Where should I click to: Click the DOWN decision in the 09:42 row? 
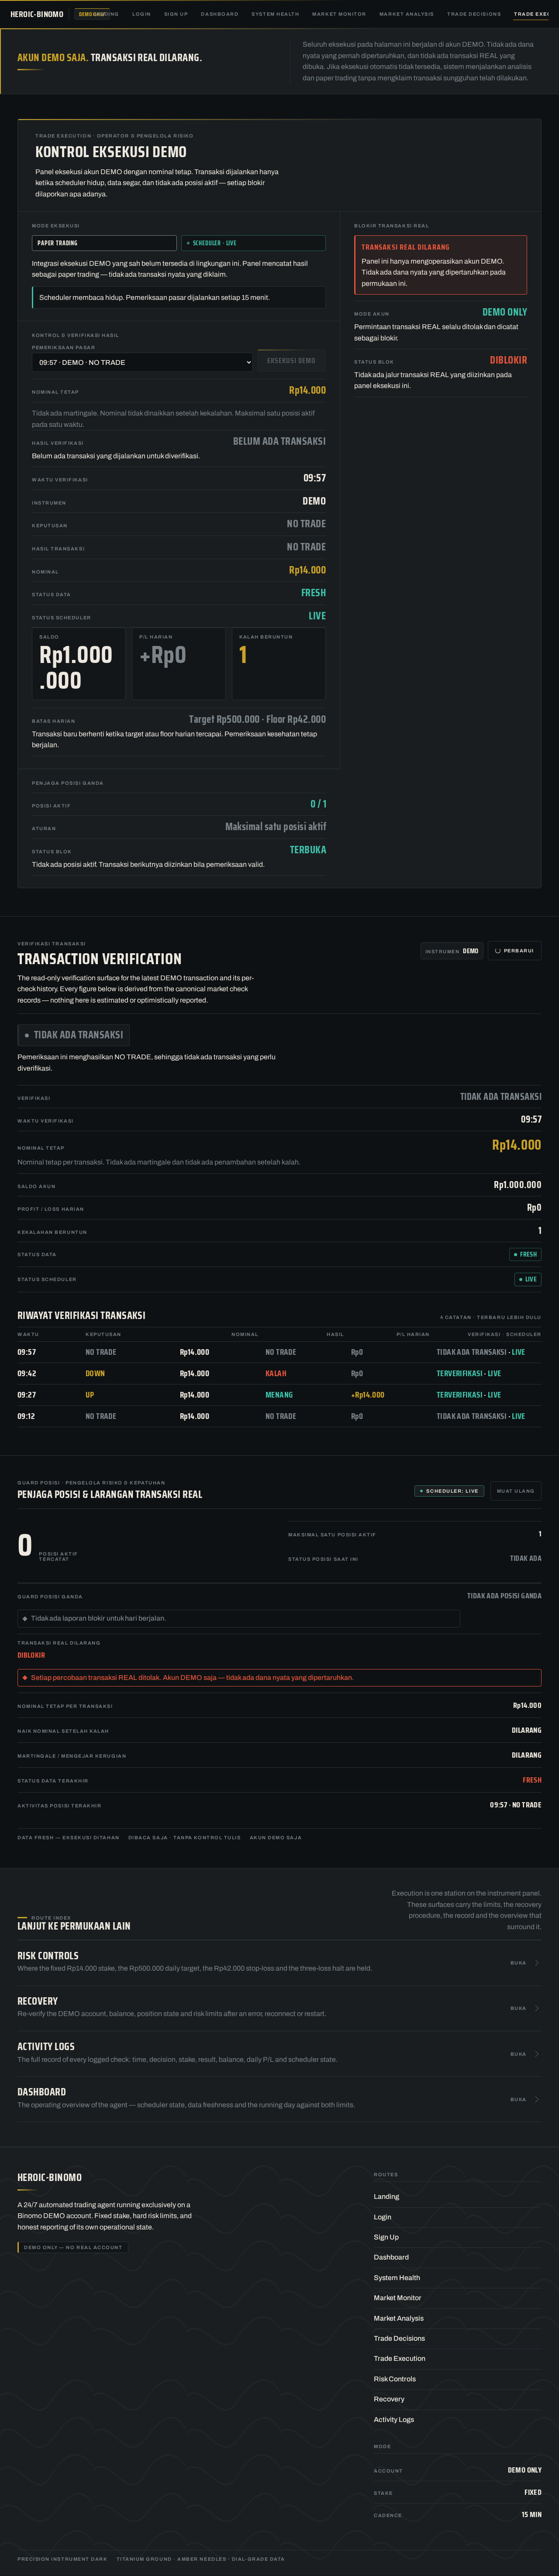pyautogui.click(x=95, y=1374)
